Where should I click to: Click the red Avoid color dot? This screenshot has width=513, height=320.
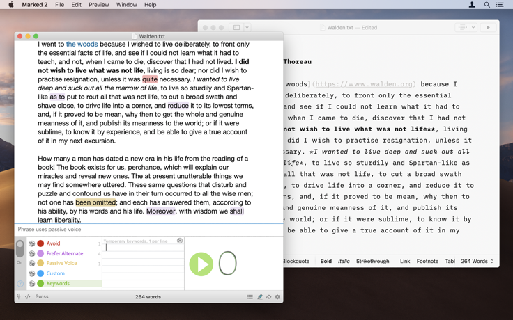pyautogui.click(x=40, y=243)
